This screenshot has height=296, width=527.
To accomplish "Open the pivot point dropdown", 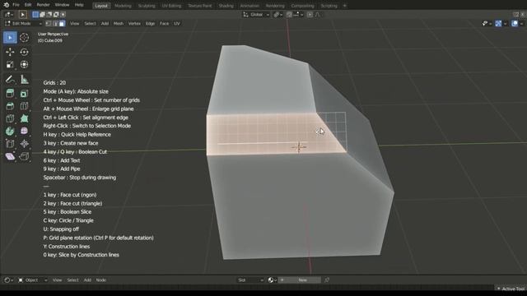I will point(277,15).
